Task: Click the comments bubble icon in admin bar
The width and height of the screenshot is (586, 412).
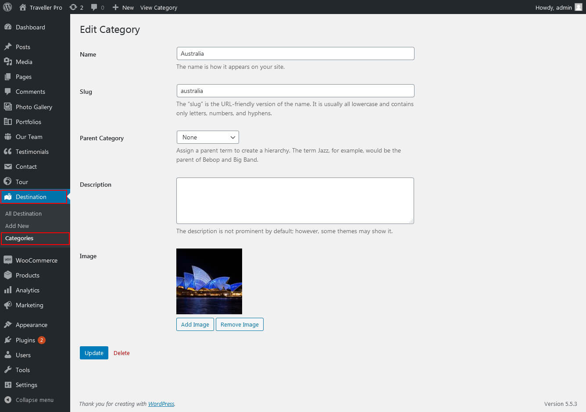Action: 94,7
